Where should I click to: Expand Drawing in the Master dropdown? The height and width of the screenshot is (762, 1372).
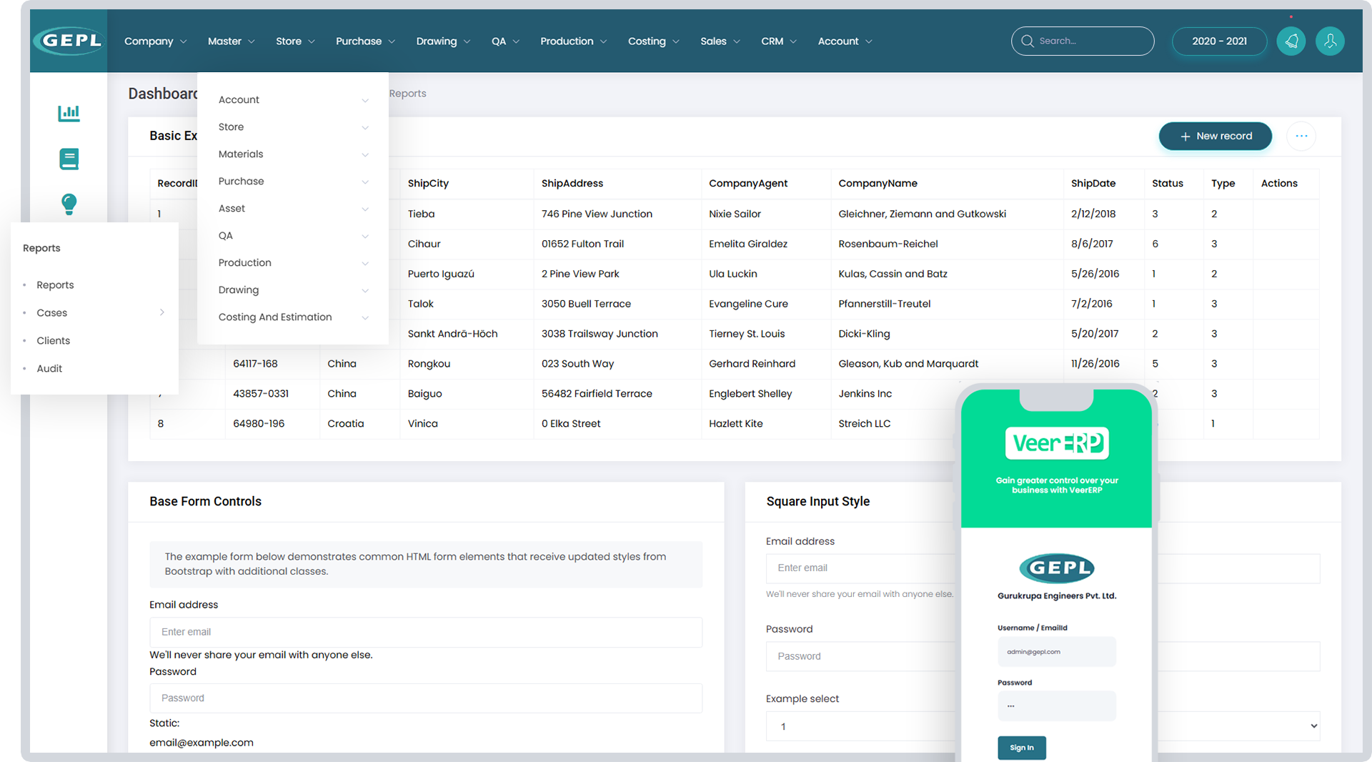pyautogui.click(x=293, y=290)
